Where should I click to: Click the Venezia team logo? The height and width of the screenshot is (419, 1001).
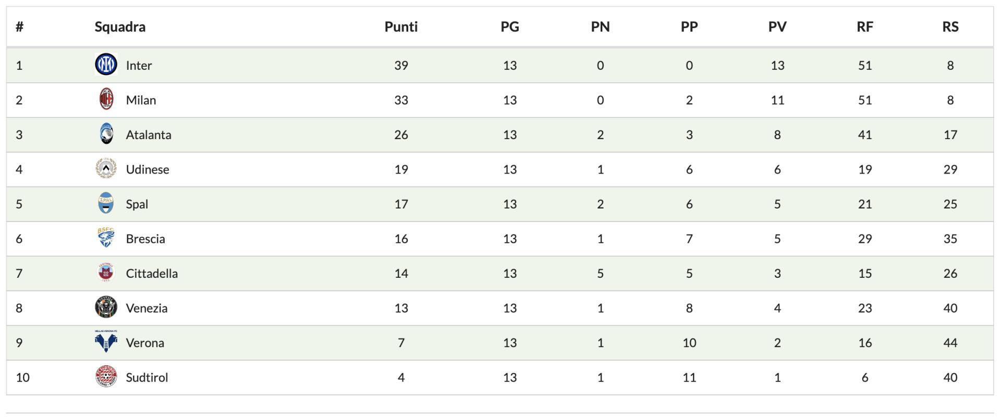pos(106,307)
